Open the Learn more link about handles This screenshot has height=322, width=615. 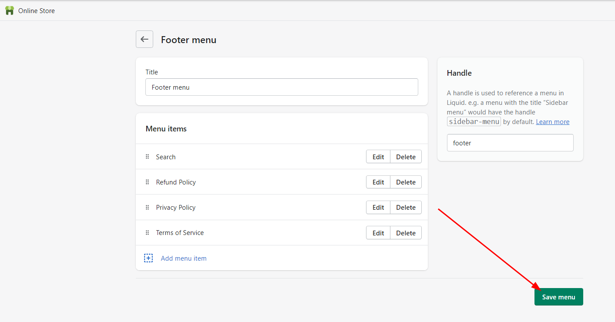point(552,121)
